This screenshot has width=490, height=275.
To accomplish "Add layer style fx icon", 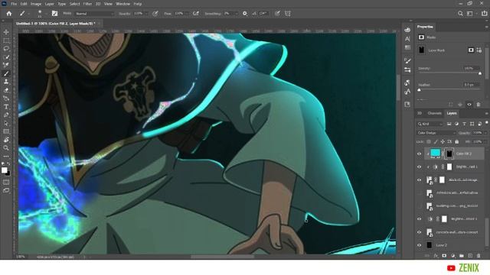I will 436,256.
